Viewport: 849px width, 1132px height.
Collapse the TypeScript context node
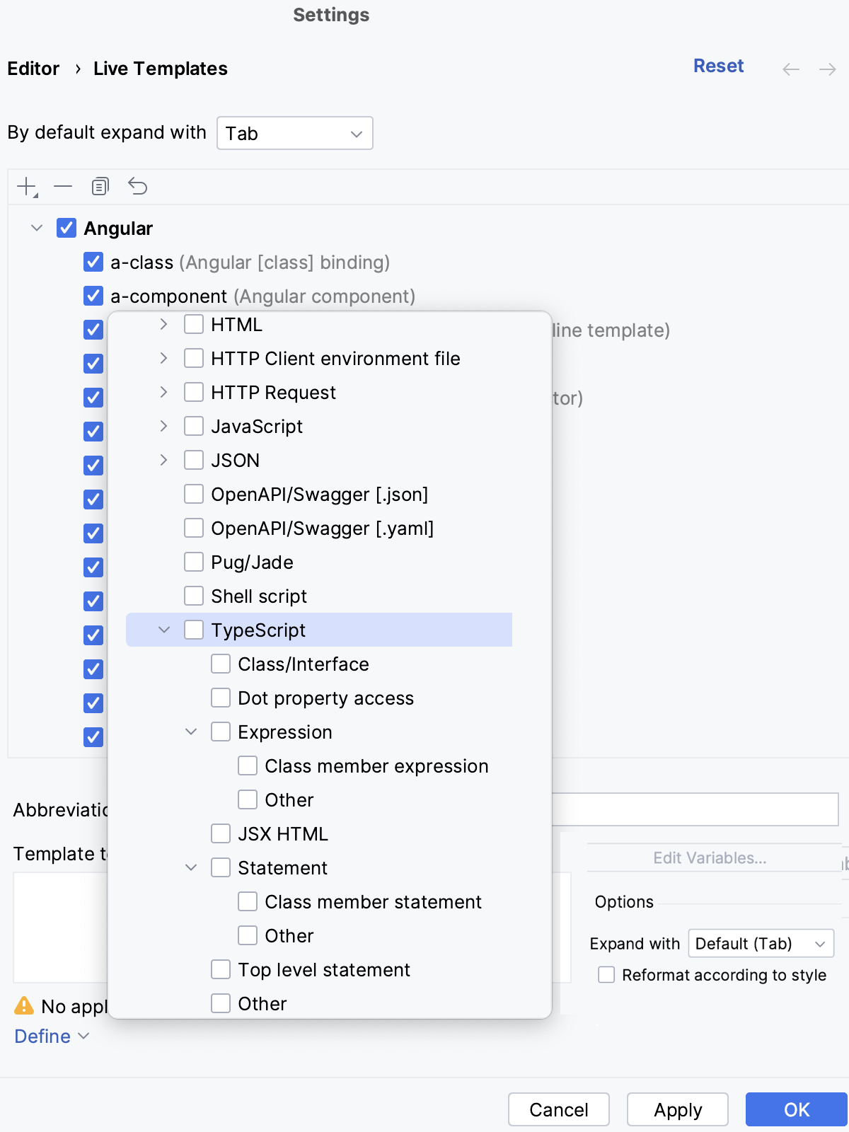pos(164,630)
